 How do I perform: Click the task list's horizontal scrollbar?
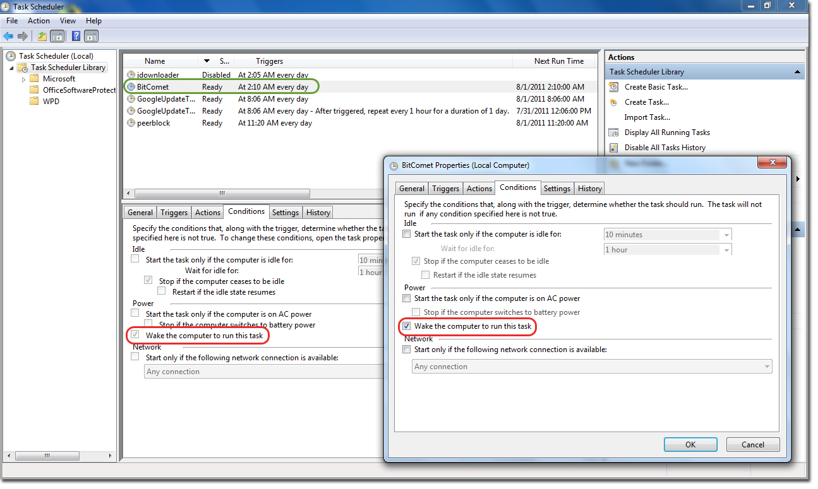click(221, 193)
